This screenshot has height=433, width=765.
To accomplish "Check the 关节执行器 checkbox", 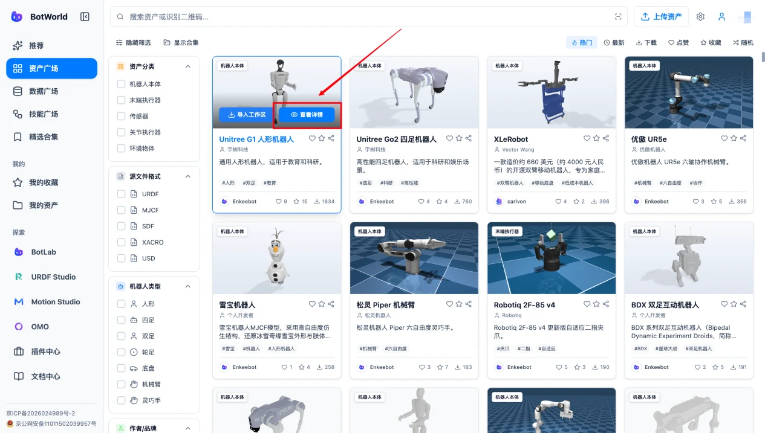I will (121, 132).
